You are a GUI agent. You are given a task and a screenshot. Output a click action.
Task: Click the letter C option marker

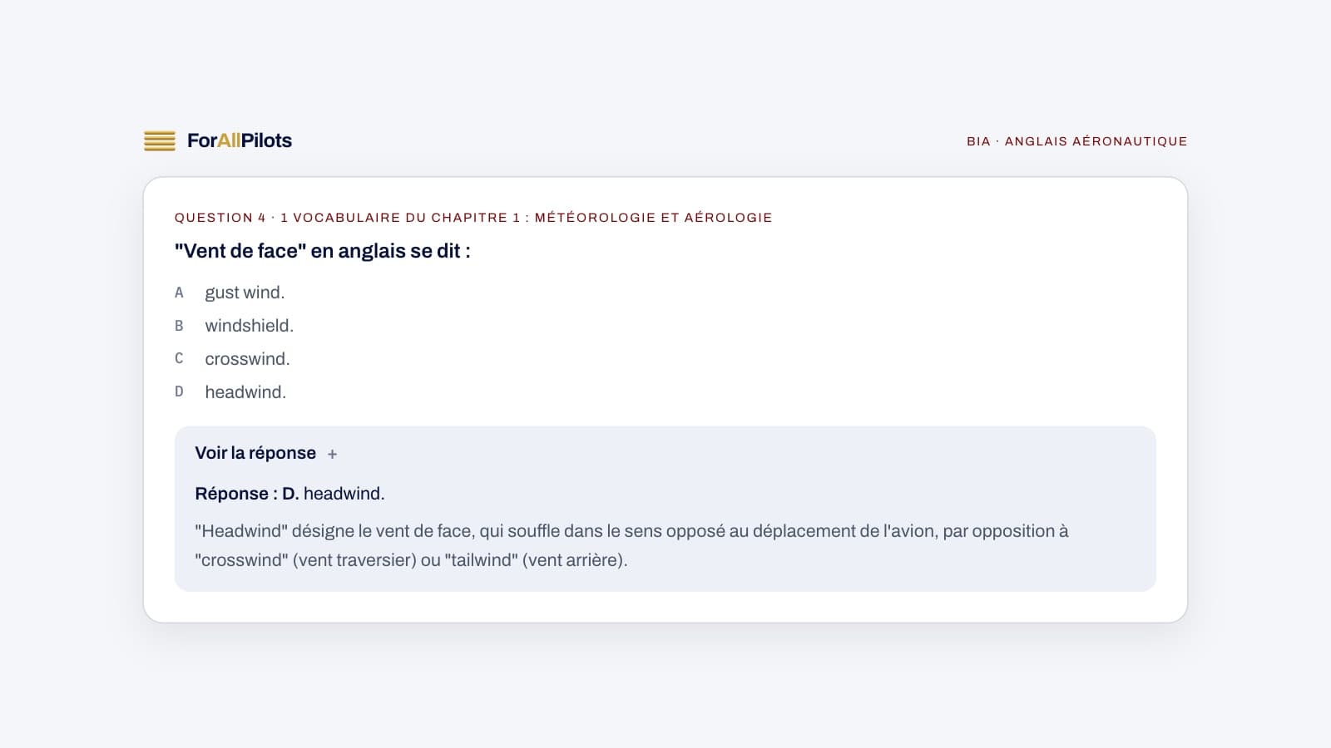pyautogui.click(x=179, y=359)
